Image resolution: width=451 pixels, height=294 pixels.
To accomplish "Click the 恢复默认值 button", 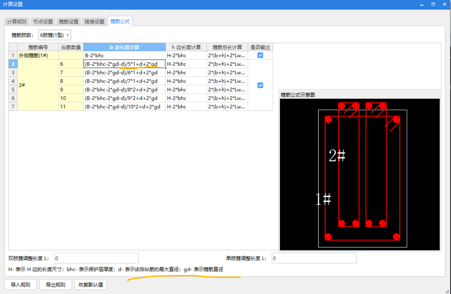I will tap(91, 285).
